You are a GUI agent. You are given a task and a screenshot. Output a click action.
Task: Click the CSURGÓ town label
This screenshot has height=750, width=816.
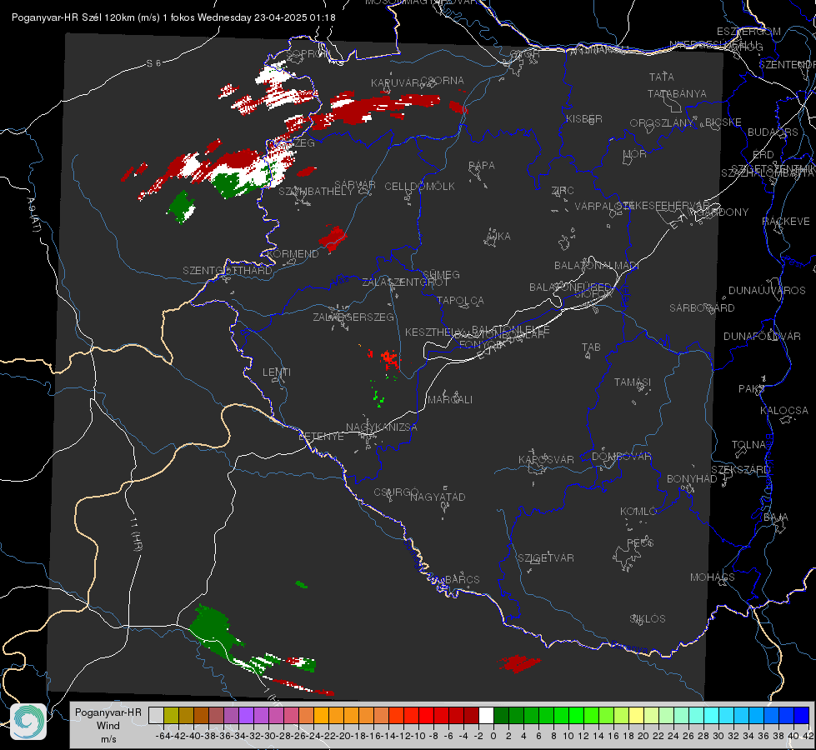click(396, 492)
